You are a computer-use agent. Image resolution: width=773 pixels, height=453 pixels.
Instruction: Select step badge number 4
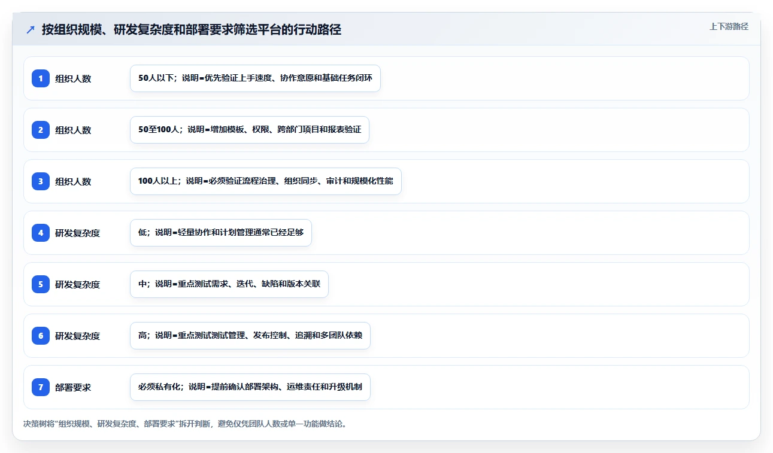click(41, 233)
